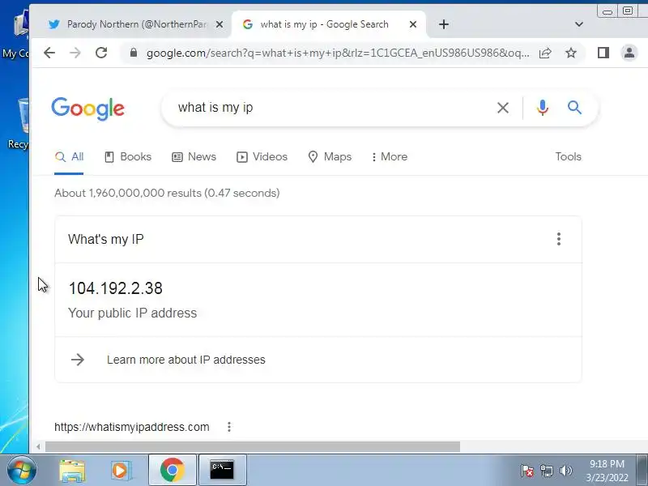
Task: Switch to the Parody Northern Twitter tab
Action: point(135,24)
